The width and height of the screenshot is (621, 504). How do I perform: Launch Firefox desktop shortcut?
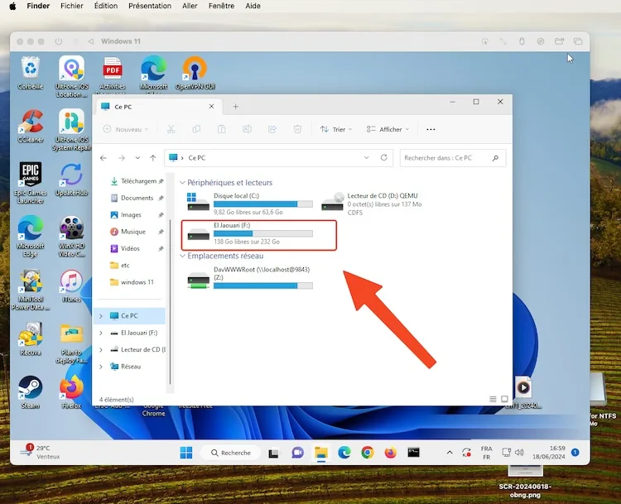(x=72, y=392)
